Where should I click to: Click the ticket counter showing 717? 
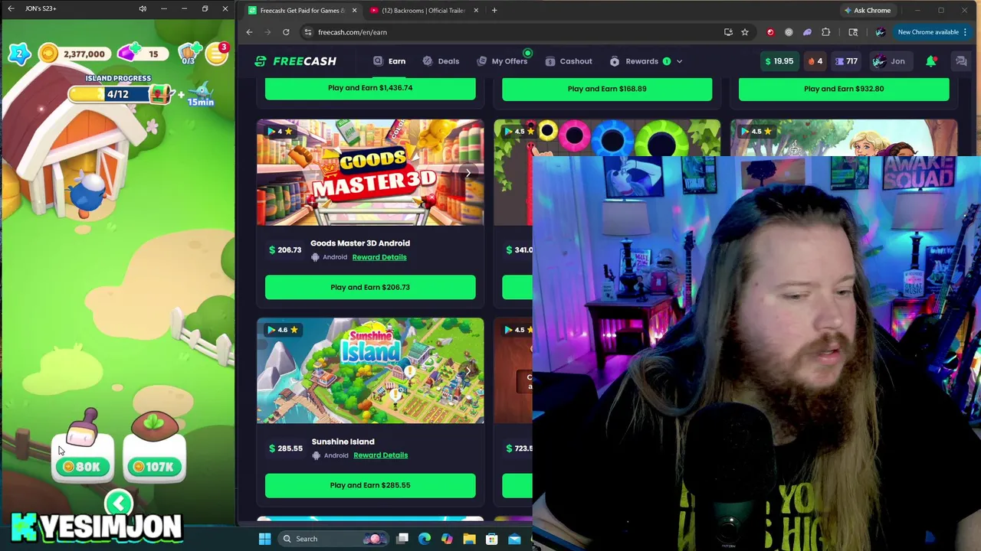pos(847,61)
